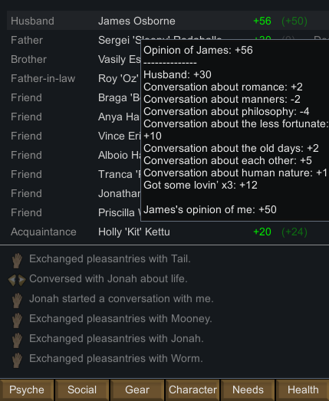Show the Health tab
The width and height of the screenshot is (329, 401).
[303, 390]
